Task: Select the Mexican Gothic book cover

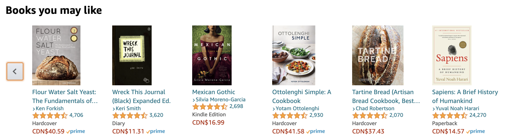Action: pyautogui.click(x=212, y=55)
